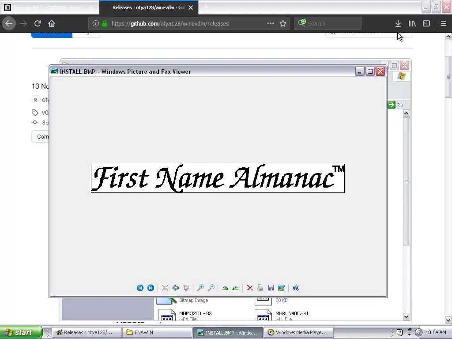
Task: Save a copy using the floppy disk icon
Action: coord(271,288)
